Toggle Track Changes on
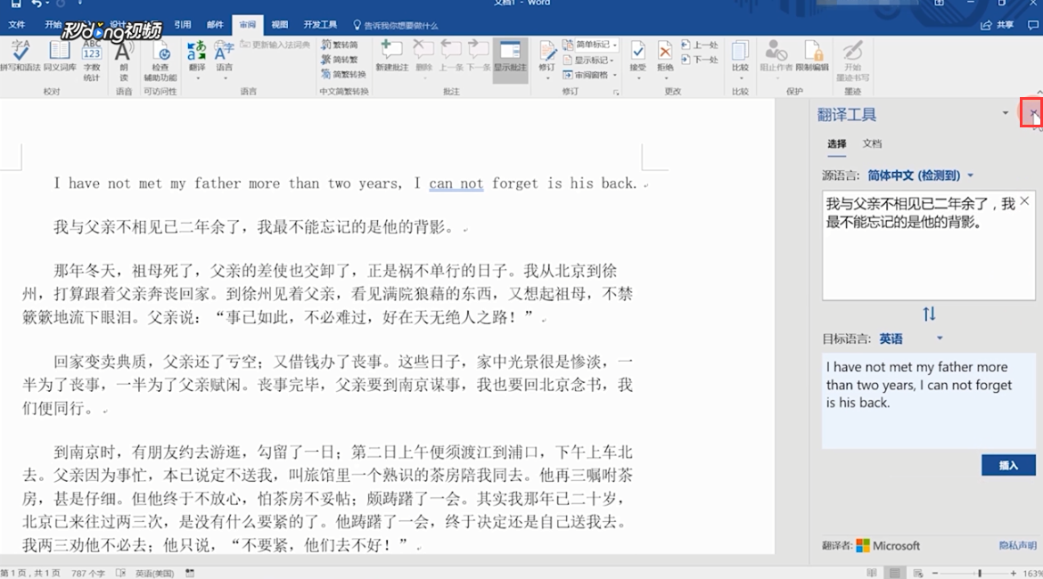The width and height of the screenshot is (1043, 579). [x=547, y=52]
